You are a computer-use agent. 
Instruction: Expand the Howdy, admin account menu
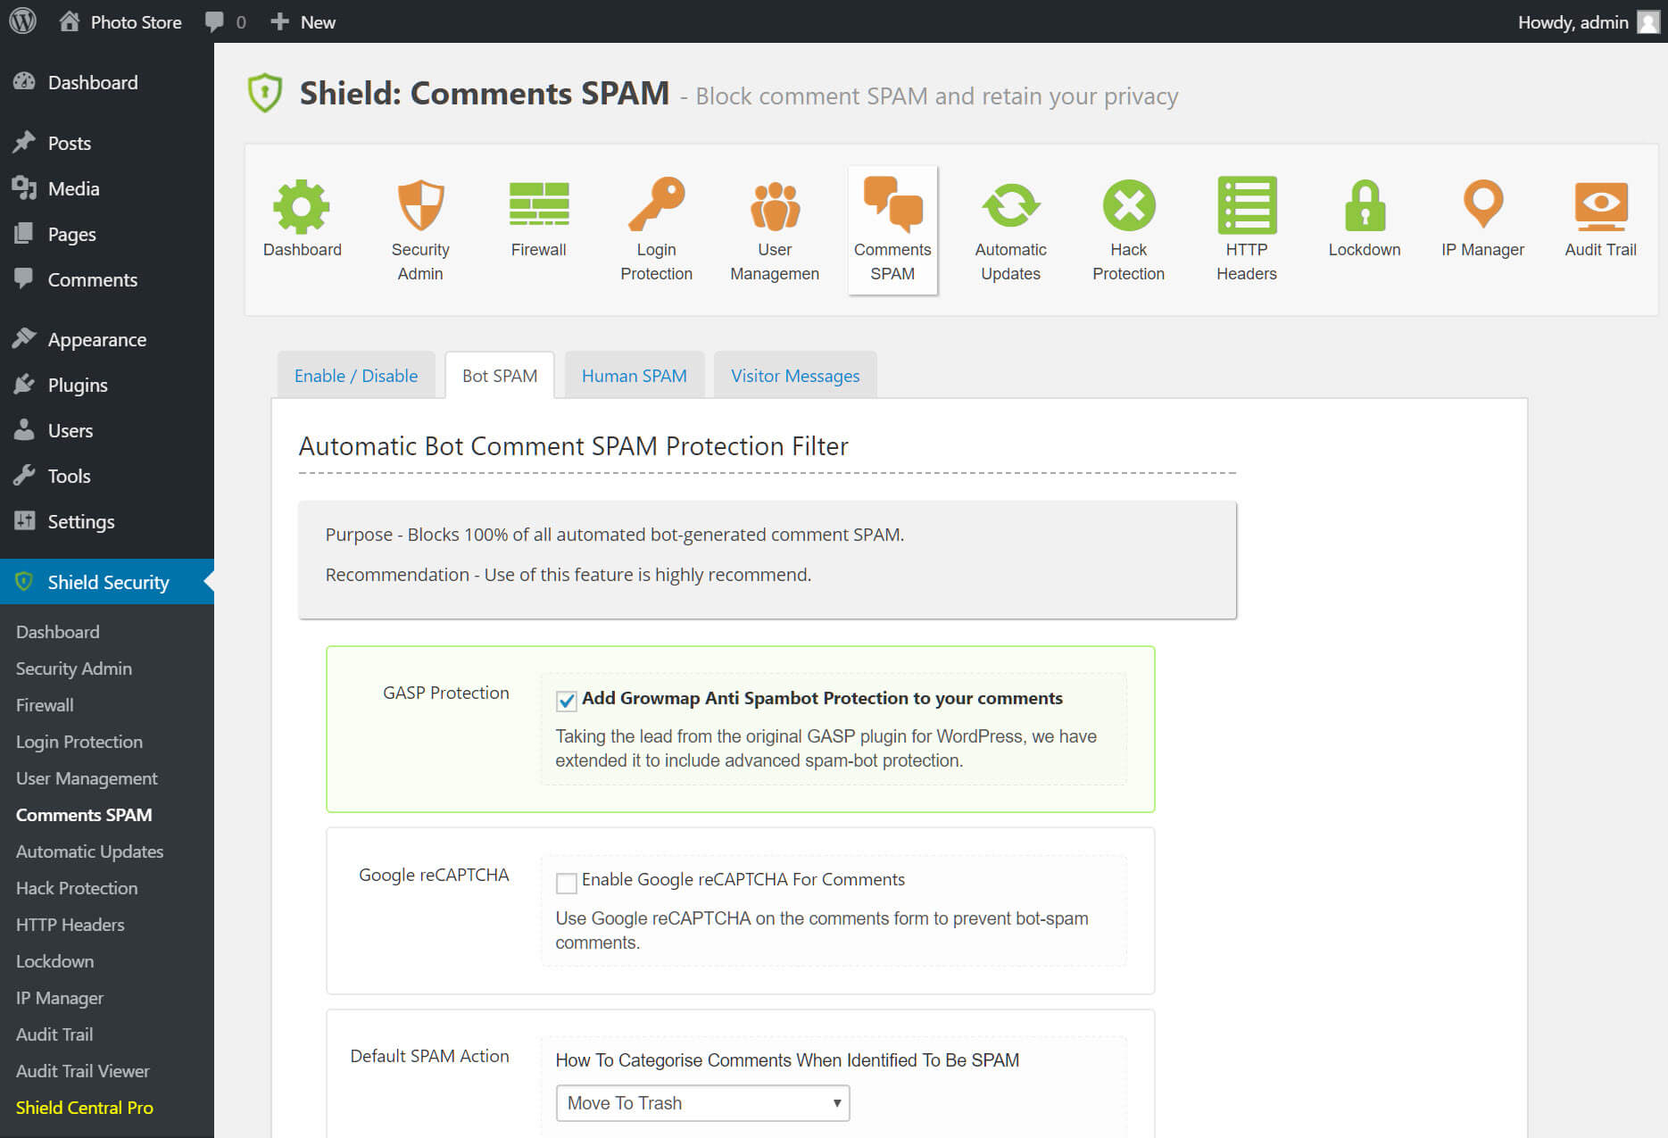[1588, 21]
